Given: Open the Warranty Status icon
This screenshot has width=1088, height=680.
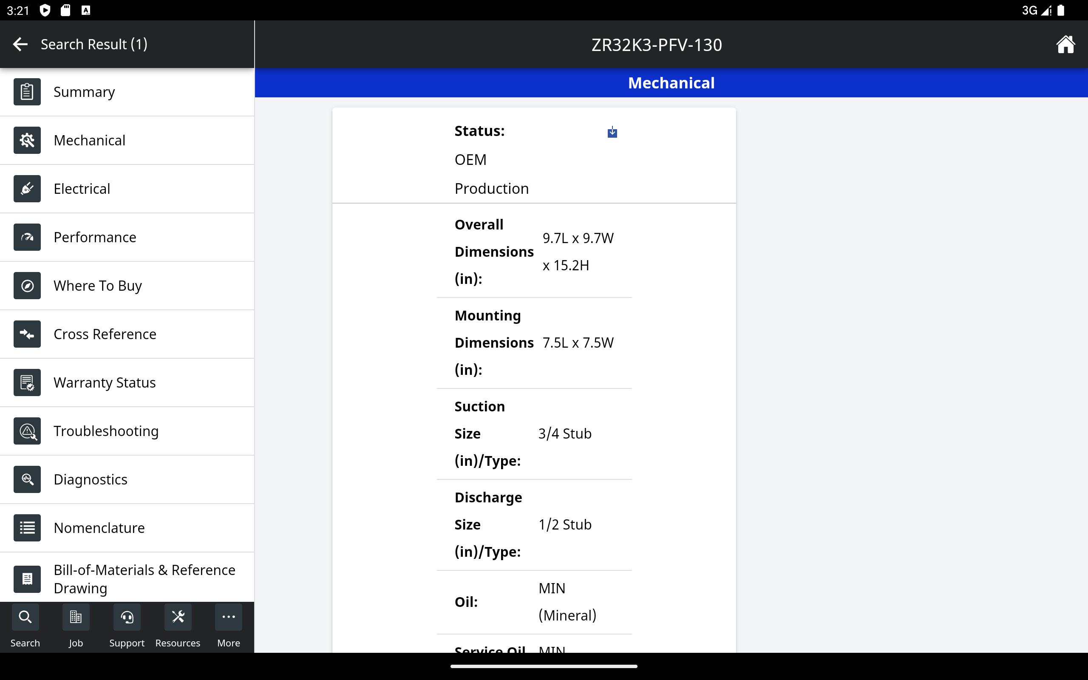Looking at the screenshot, I should pos(27,383).
